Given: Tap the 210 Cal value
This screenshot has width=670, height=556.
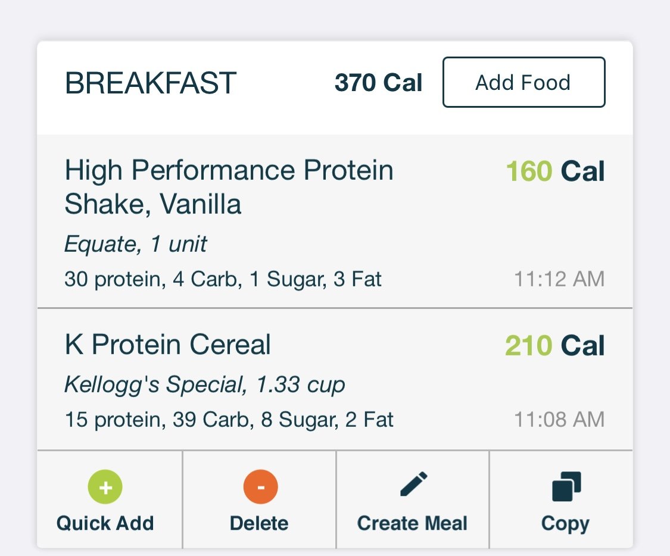Looking at the screenshot, I should [554, 345].
